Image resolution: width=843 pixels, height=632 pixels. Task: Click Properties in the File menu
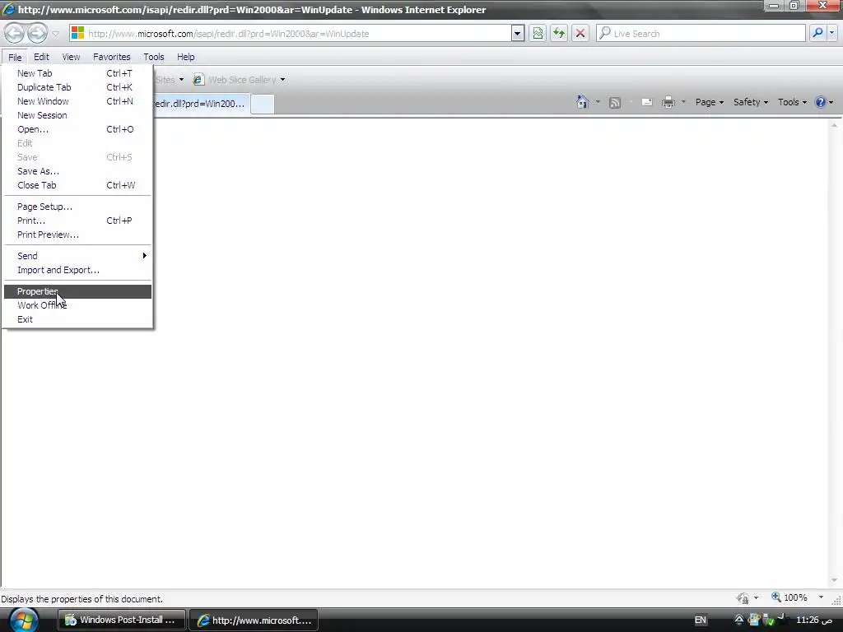pos(78,291)
